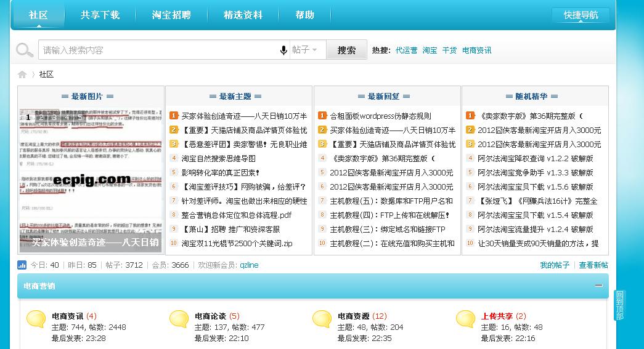644x349 pixels.
Task: Open the ecpig.com slideshow image
Action: coord(91,180)
